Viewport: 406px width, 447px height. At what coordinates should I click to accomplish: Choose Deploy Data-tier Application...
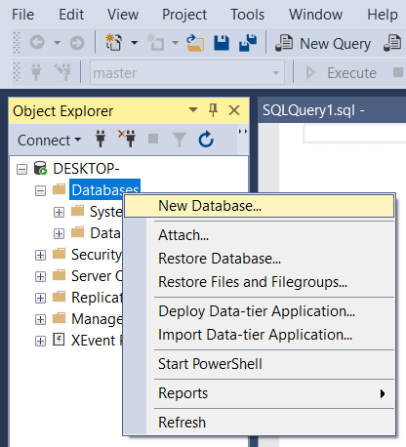pos(260,311)
